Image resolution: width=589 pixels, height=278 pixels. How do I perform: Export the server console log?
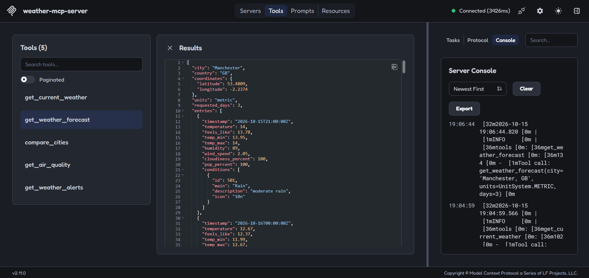point(464,109)
